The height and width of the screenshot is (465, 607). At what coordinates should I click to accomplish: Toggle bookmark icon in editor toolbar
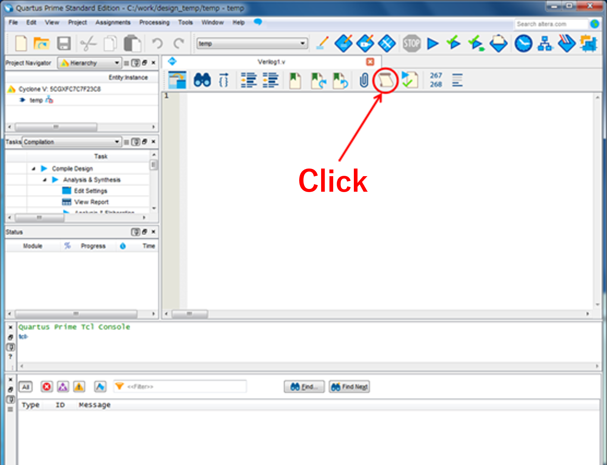tap(295, 81)
